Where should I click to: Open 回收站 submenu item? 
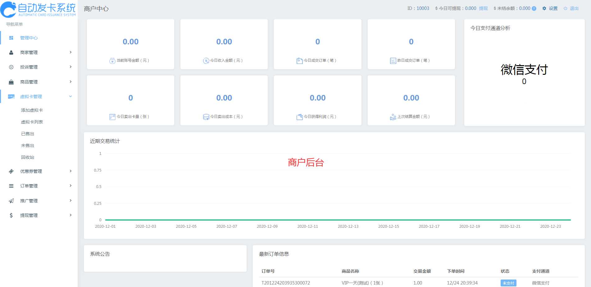[28, 157]
